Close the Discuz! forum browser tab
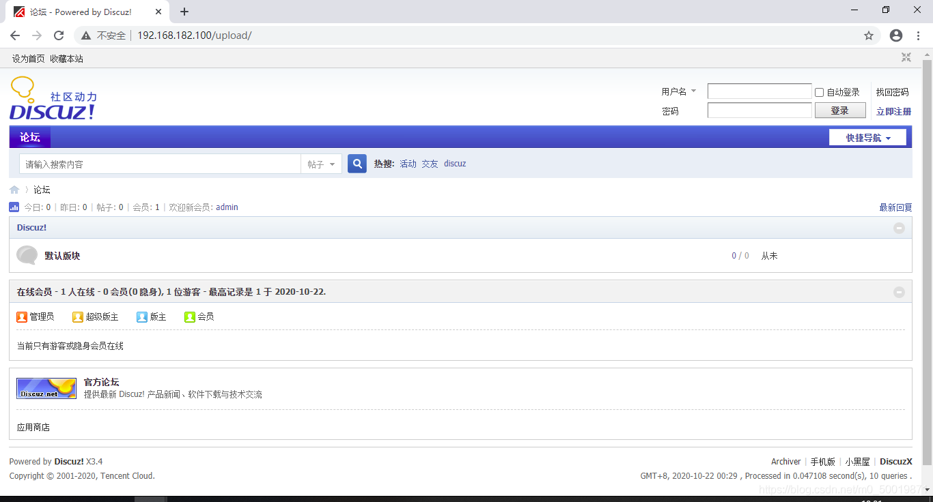933x502 pixels. (158, 12)
